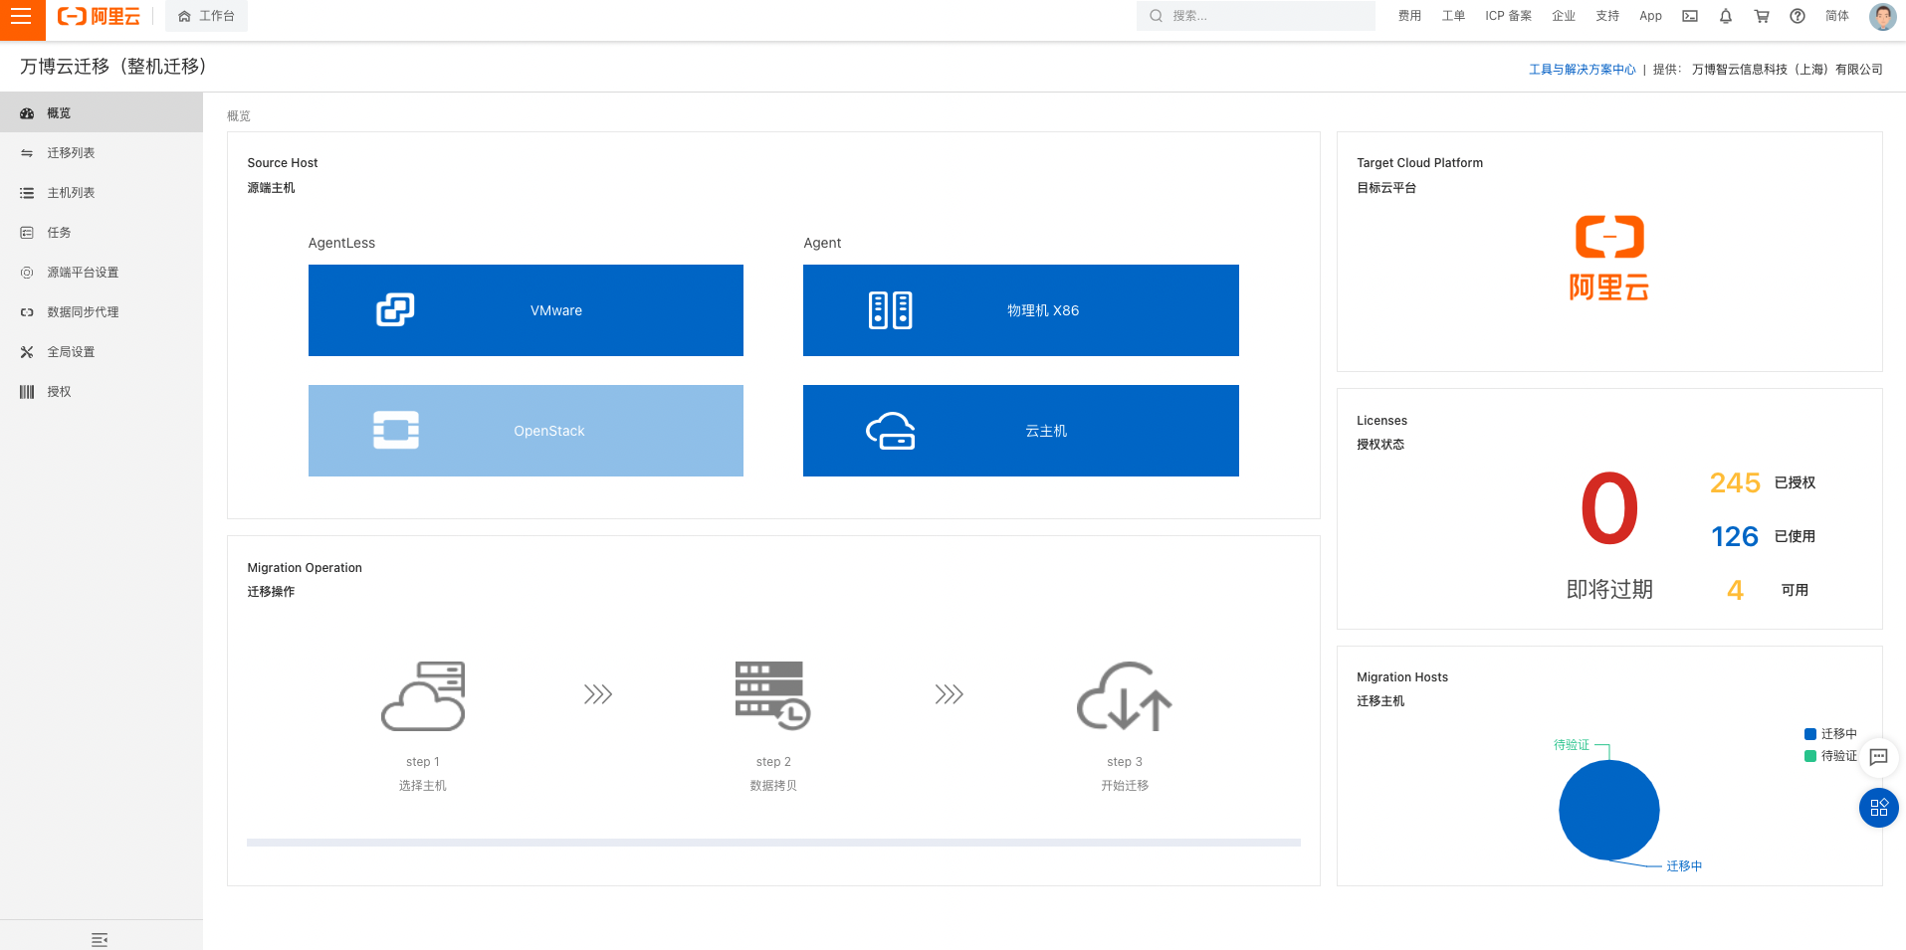Open the notification bell

click(1726, 16)
